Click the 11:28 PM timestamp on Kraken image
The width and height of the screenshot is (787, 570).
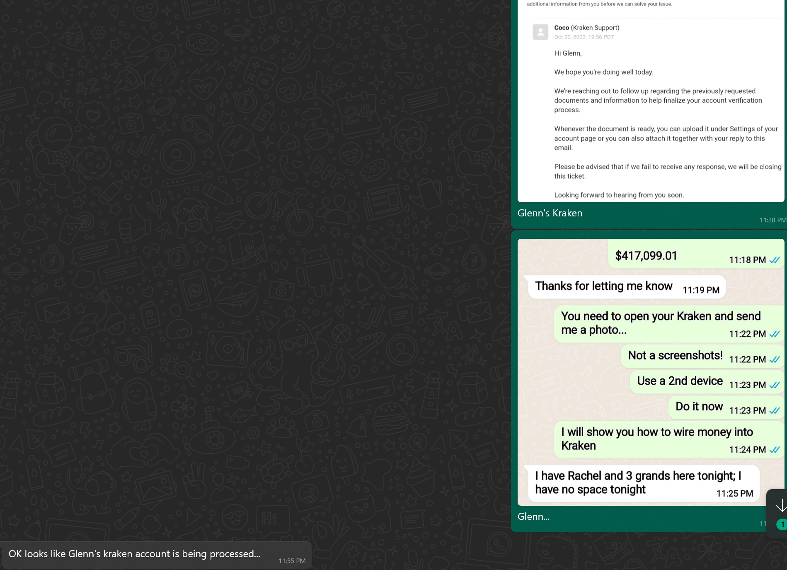(772, 220)
